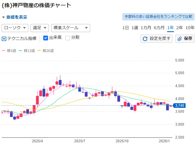Select the 10年 period tab
Screen dimensions: 196x148
pyautogui.click(x=190, y=28)
